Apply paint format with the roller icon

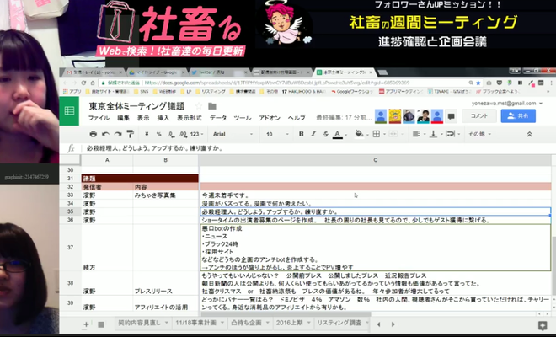[x=131, y=133]
